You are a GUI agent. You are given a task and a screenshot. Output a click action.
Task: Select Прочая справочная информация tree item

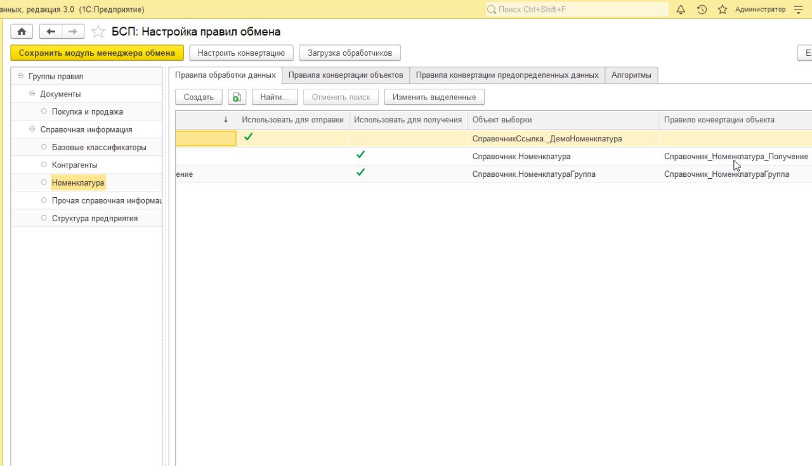pyautogui.click(x=107, y=200)
